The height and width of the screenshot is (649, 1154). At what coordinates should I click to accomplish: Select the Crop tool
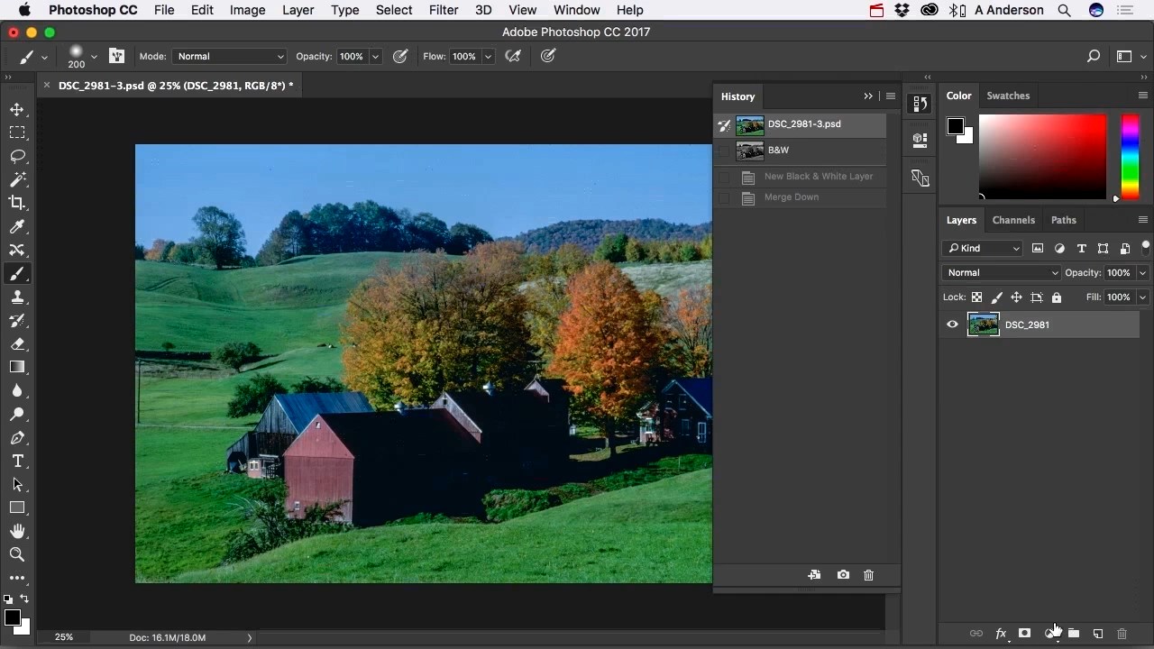(x=17, y=203)
